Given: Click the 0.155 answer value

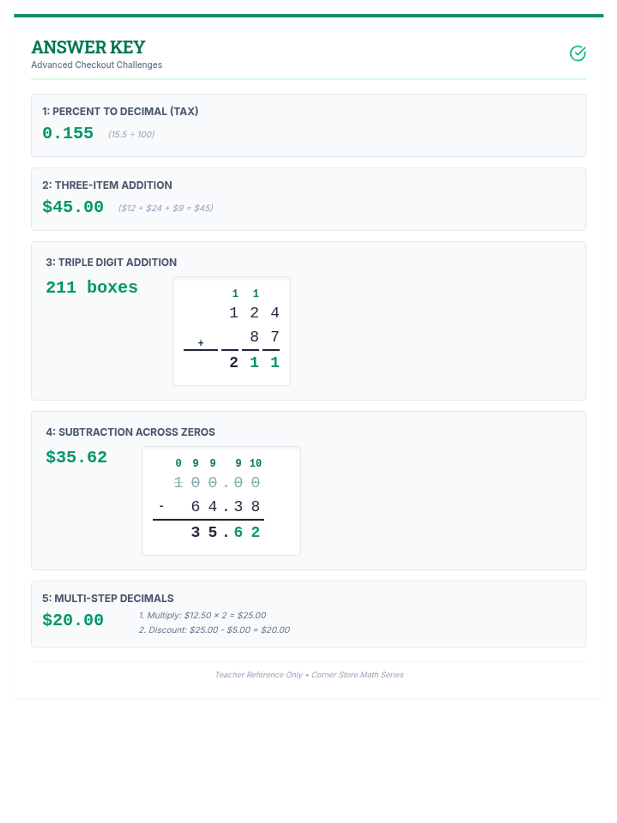Looking at the screenshot, I should [68, 133].
